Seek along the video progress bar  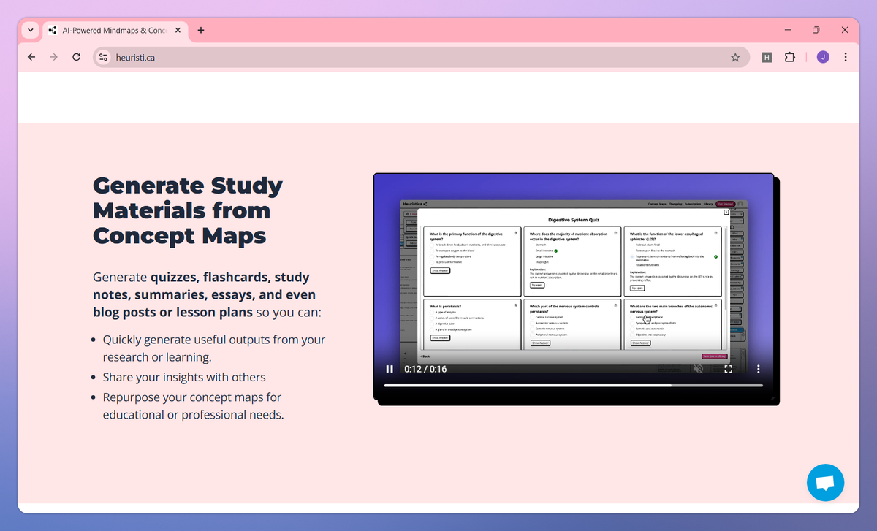[574, 385]
